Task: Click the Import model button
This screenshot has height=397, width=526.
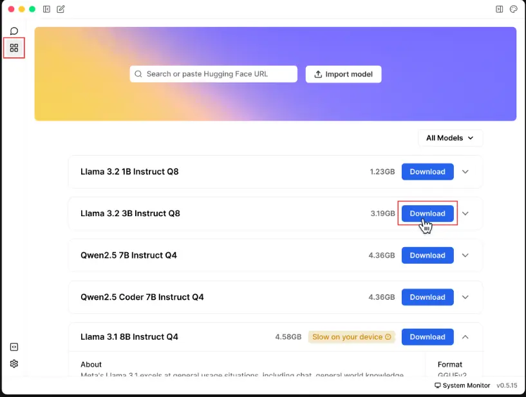Action: [343, 74]
